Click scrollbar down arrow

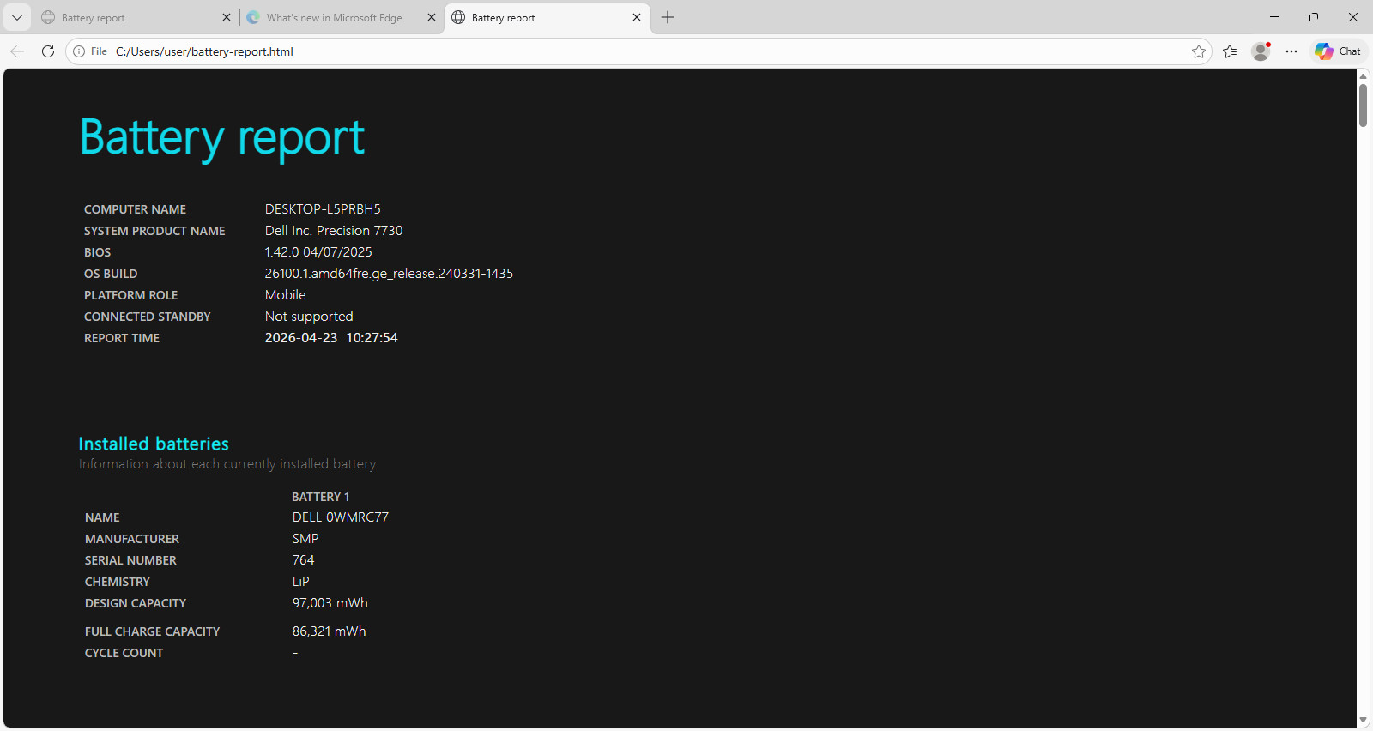click(x=1363, y=721)
